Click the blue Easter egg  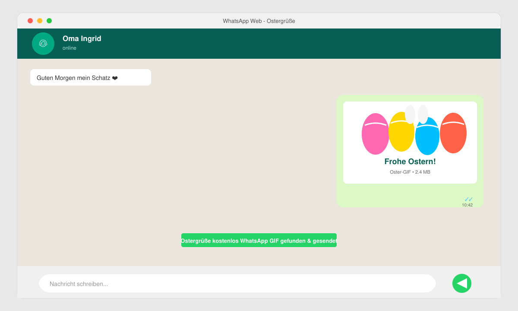click(427, 136)
